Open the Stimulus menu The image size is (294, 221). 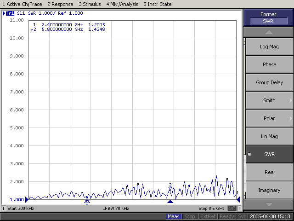click(90, 4)
